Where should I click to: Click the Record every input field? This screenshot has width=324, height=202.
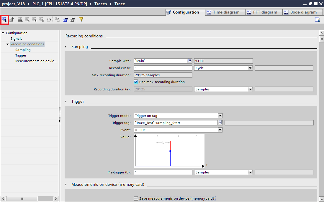click(x=163, y=68)
